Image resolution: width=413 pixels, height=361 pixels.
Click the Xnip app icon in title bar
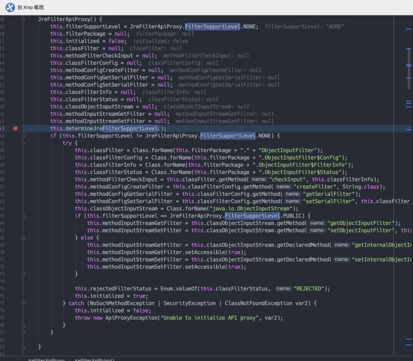tap(10, 7)
